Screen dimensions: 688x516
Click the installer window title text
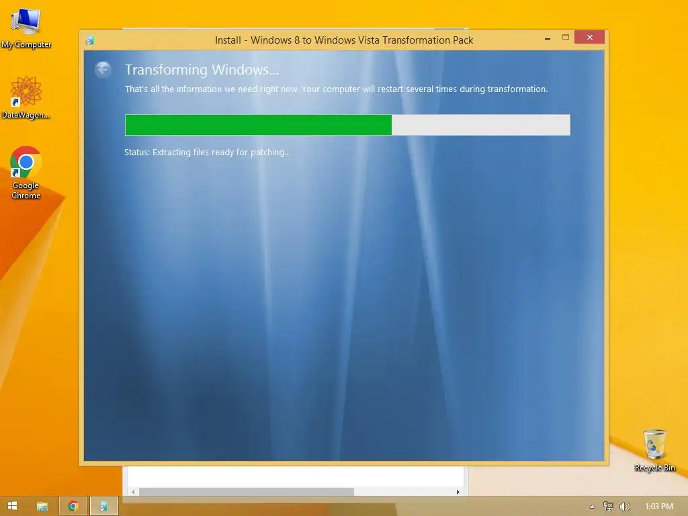coord(344,40)
